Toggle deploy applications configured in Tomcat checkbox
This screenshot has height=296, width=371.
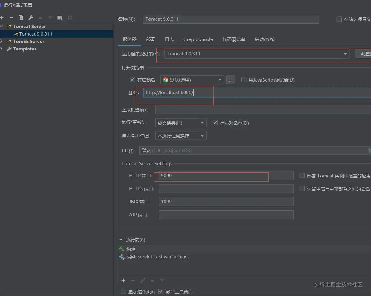click(302, 175)
